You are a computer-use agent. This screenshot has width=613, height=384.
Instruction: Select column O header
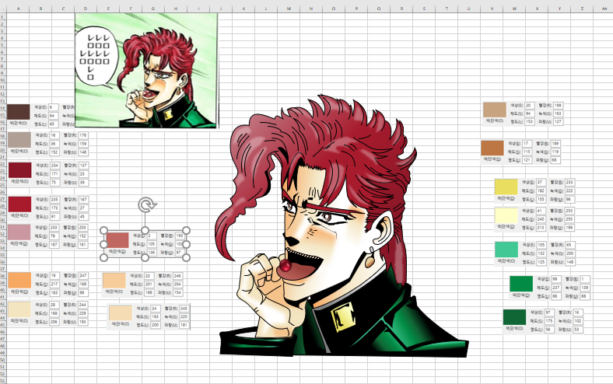(x=334, y=9)
